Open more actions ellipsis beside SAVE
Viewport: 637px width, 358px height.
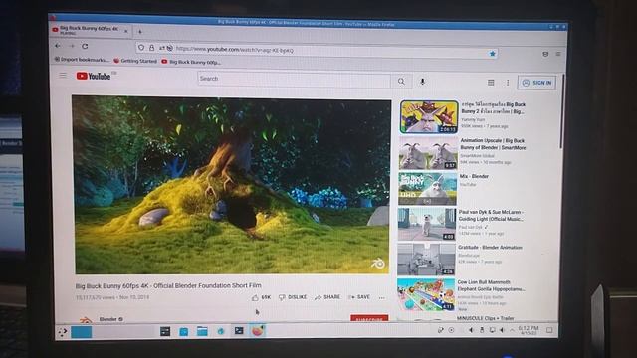click(382, 298)
